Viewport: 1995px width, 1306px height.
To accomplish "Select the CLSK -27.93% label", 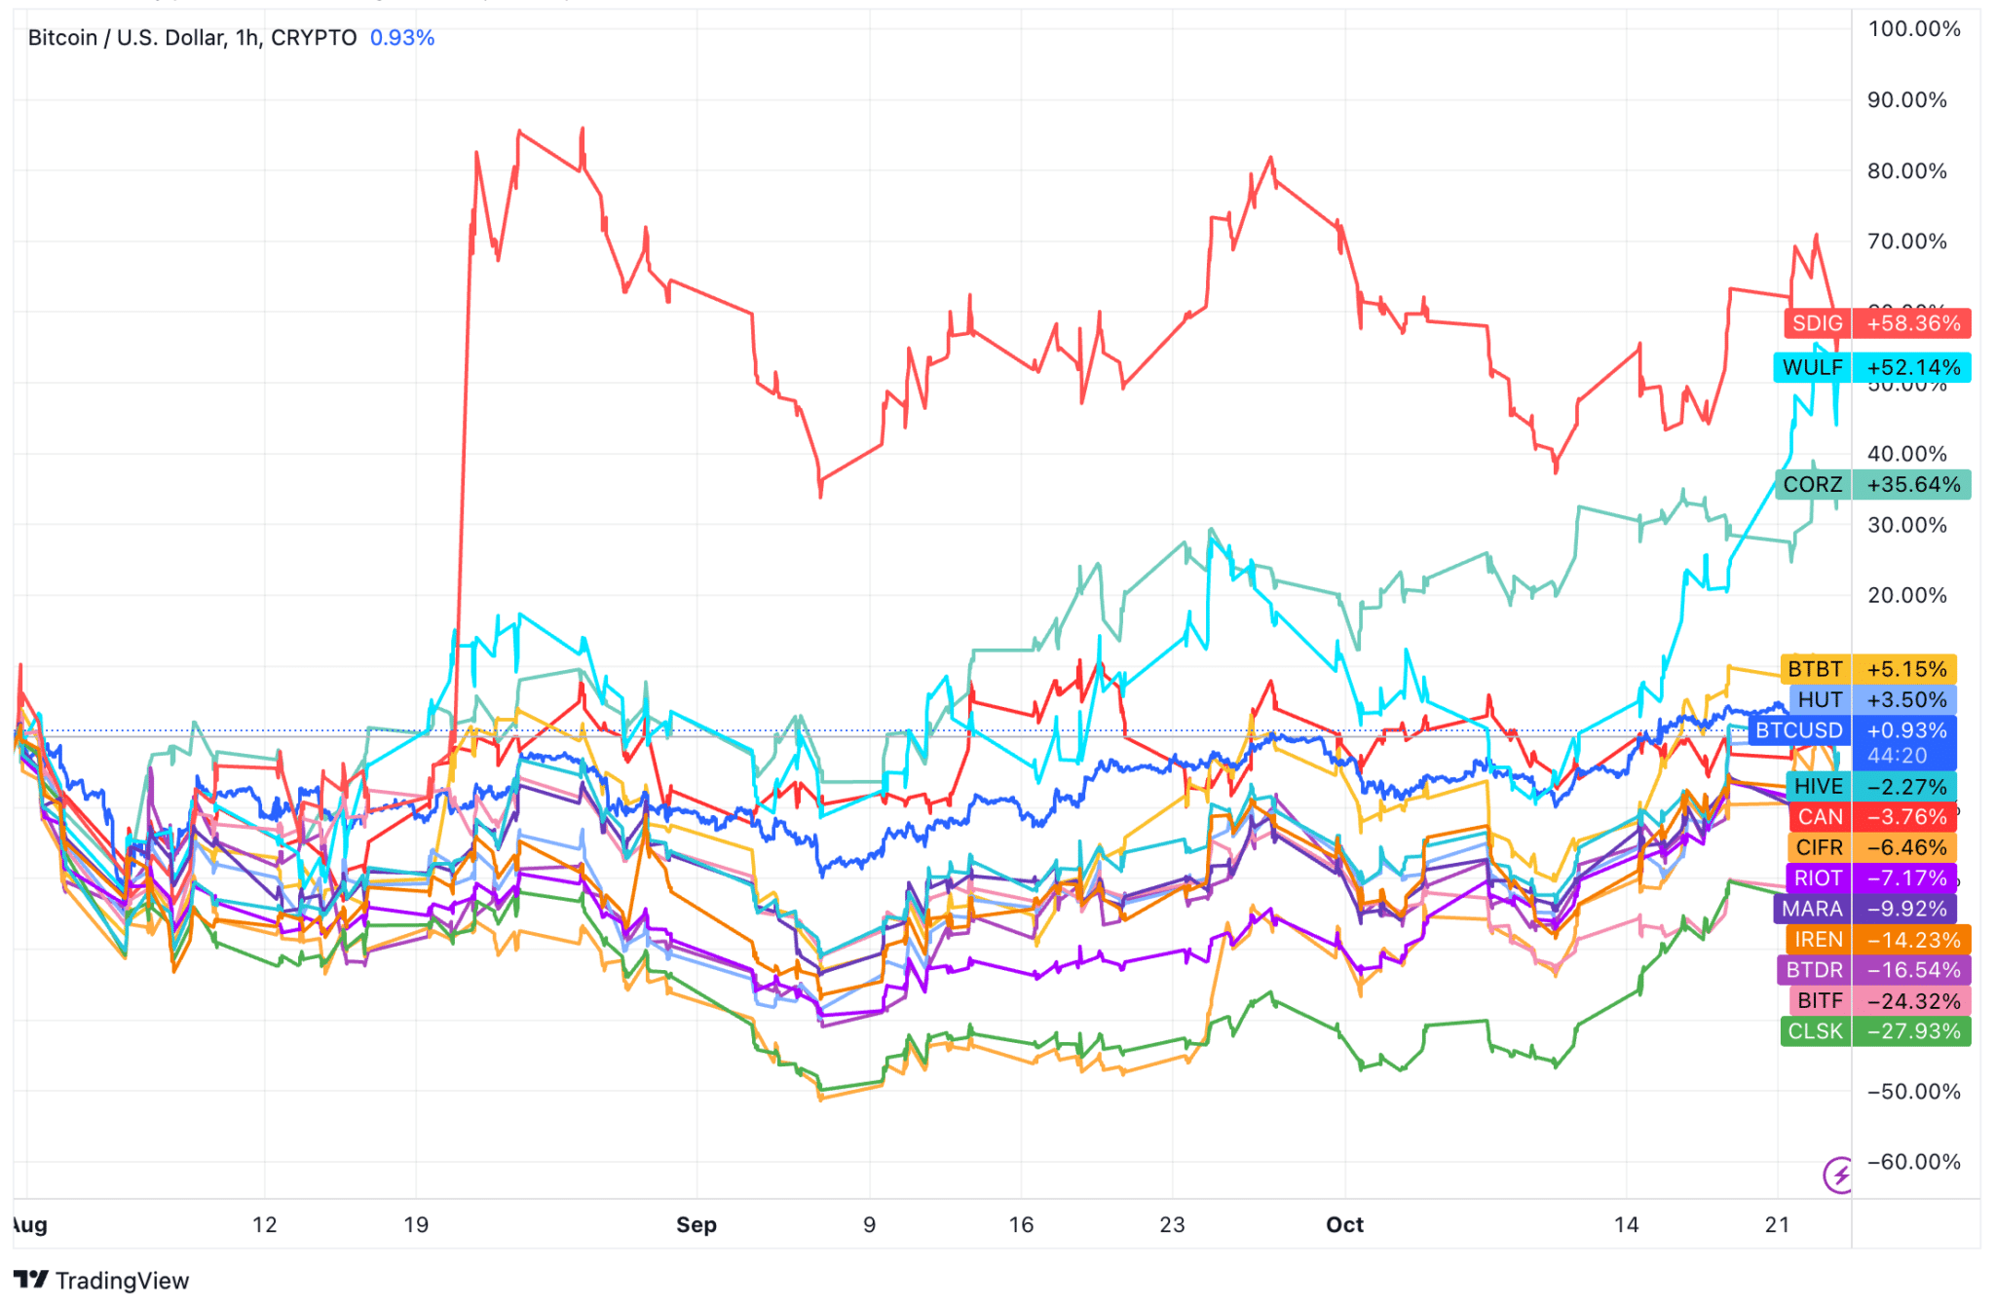I will 1875,1030.
